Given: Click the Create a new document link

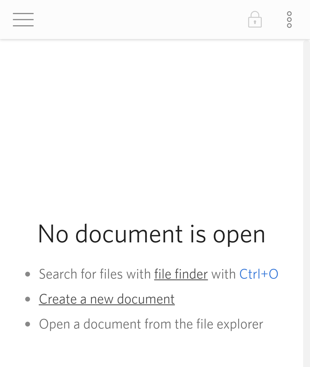Looking at the screenshot, I should (x=107, y=299).
